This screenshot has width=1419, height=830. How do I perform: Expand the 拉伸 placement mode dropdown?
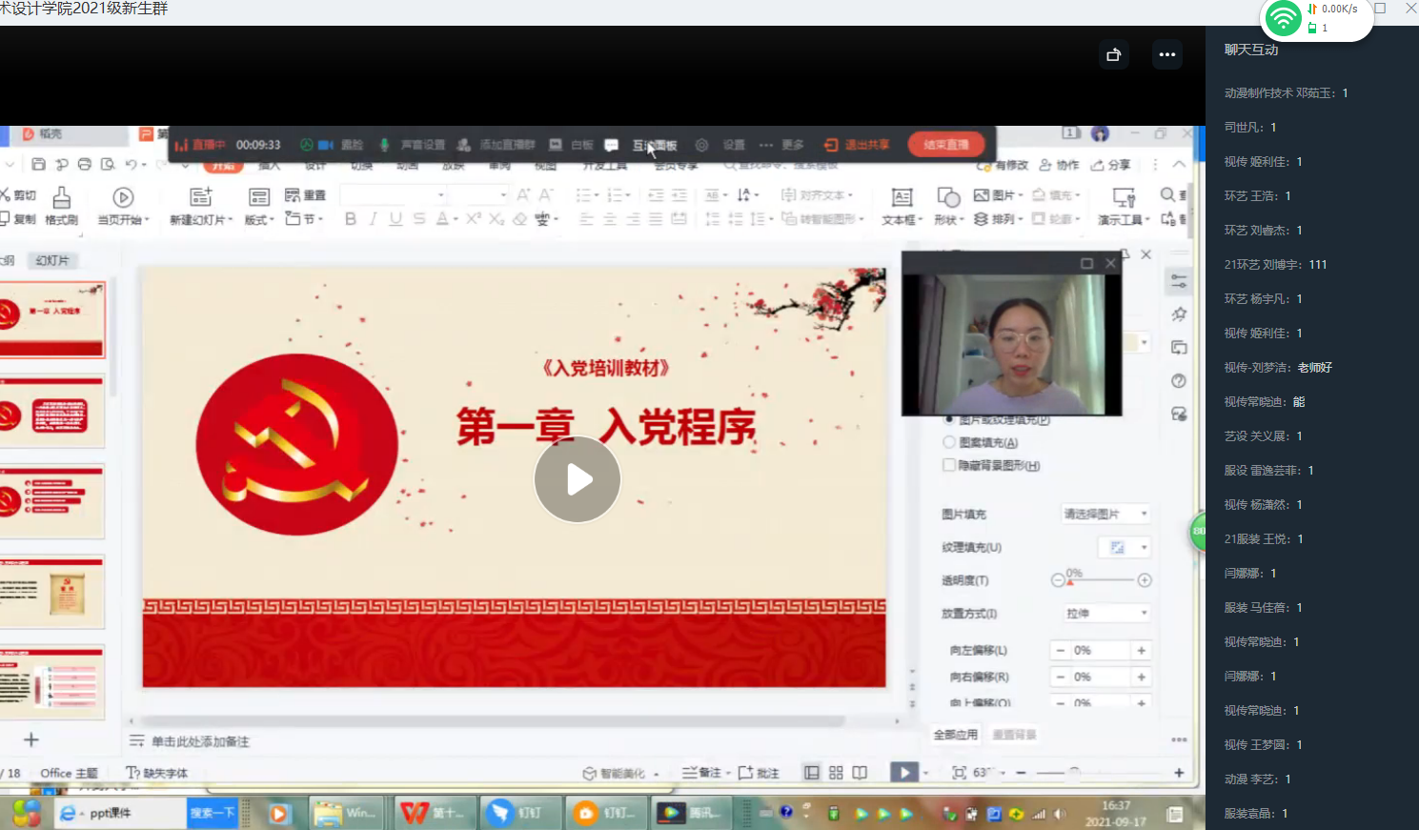(x=1105, y=613)
